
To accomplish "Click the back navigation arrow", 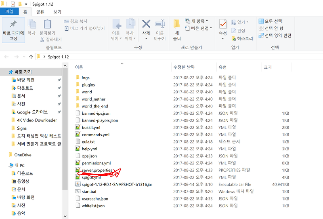I will click(6, 57).
